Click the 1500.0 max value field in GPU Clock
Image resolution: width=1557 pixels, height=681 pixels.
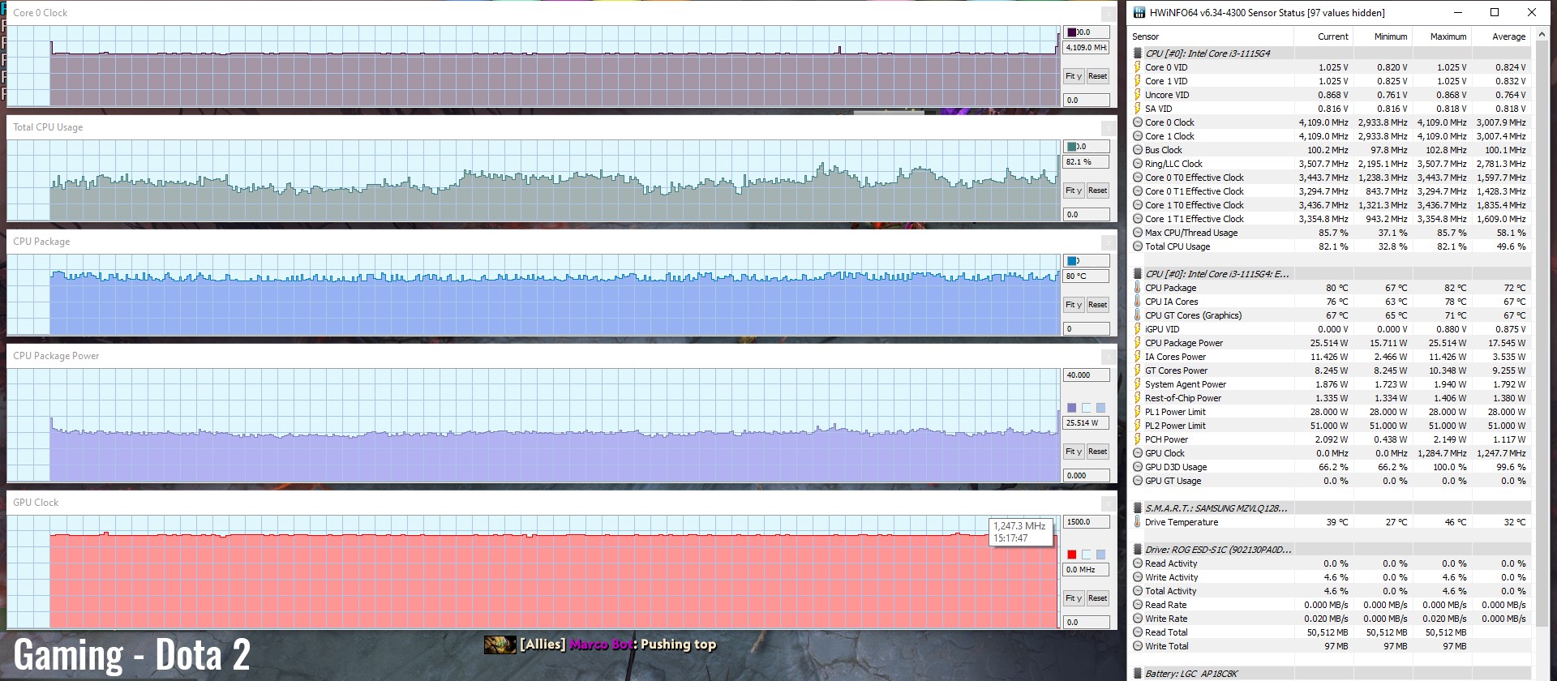tap(1086, 522)
